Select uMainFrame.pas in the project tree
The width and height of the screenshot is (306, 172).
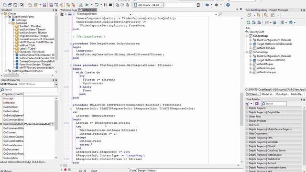click(x=266, y=72)
